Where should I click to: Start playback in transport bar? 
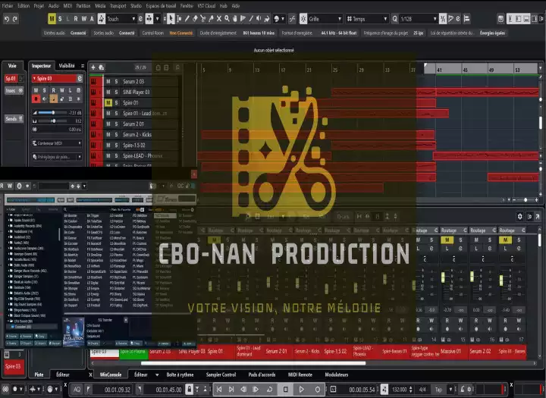(302, 390)
